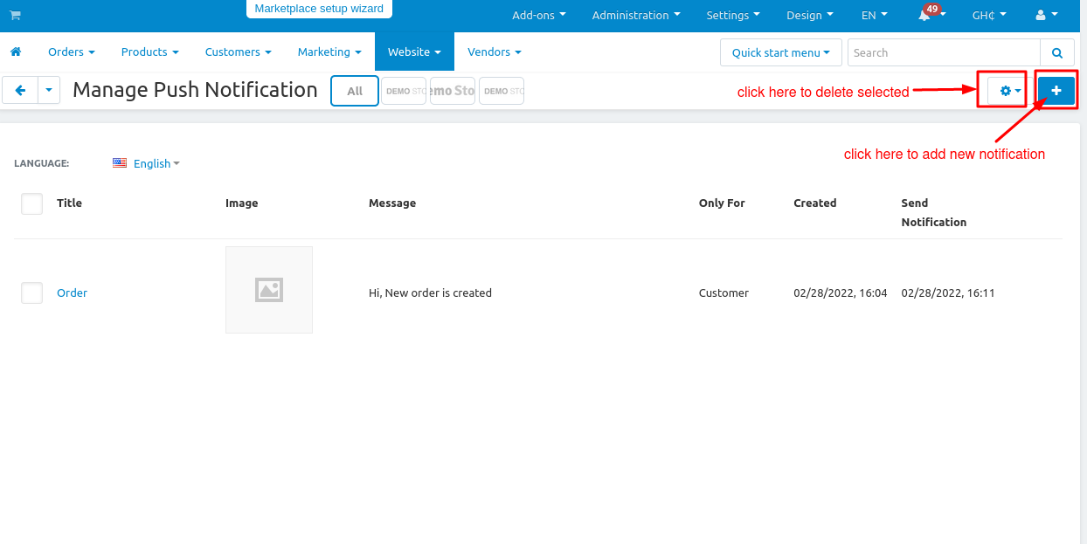Screen dimensions: 1087x544
Task: Select the All storefront tab
Action: pos(355,91)
